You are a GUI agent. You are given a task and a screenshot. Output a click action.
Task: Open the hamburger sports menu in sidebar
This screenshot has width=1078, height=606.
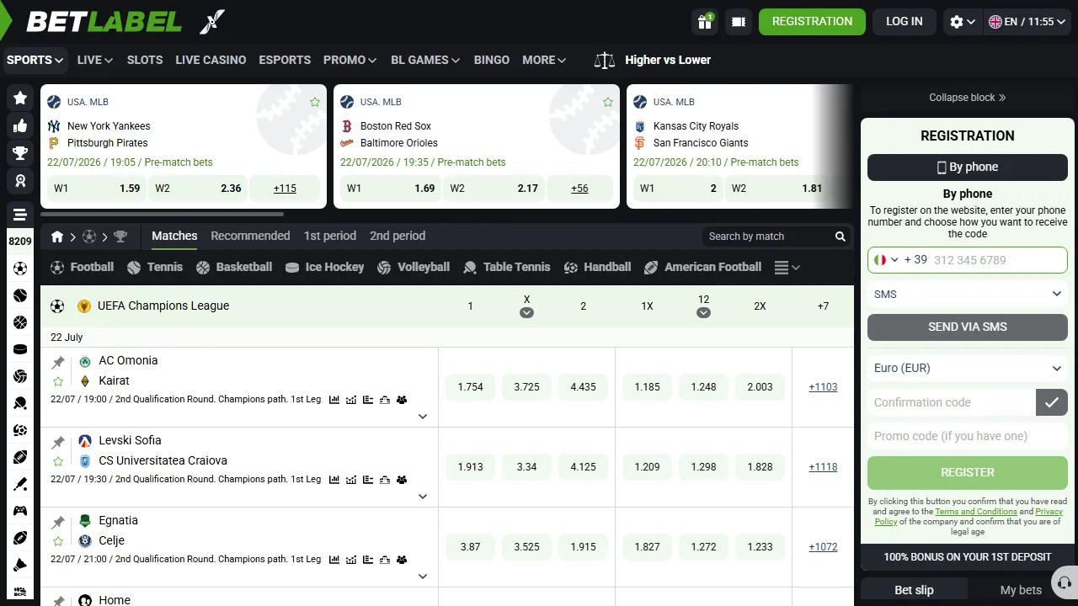(20, 214)
